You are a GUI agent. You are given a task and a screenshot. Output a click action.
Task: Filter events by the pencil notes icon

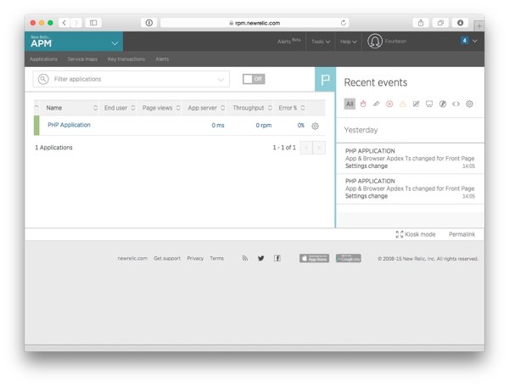tap(376, 104)
